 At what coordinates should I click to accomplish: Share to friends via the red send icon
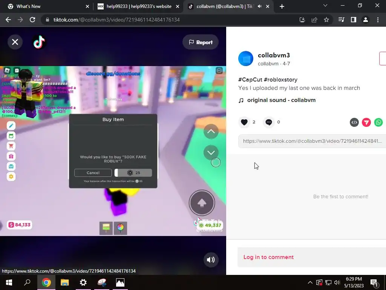click(366, 122)
